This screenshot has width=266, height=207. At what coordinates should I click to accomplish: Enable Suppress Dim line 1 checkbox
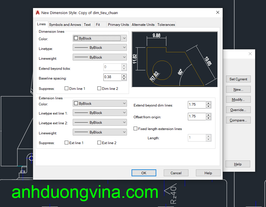click(67, 89)
